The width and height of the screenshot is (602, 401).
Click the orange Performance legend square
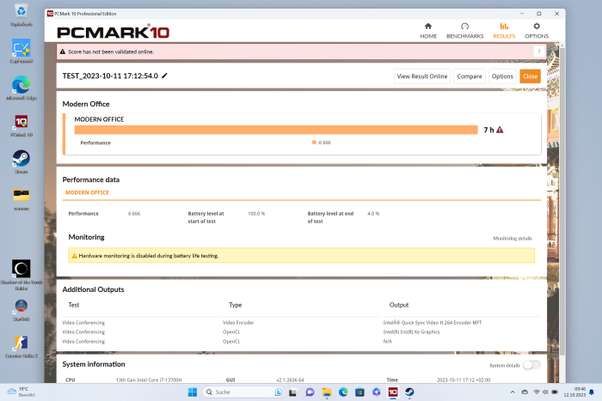tap(314, 143)
